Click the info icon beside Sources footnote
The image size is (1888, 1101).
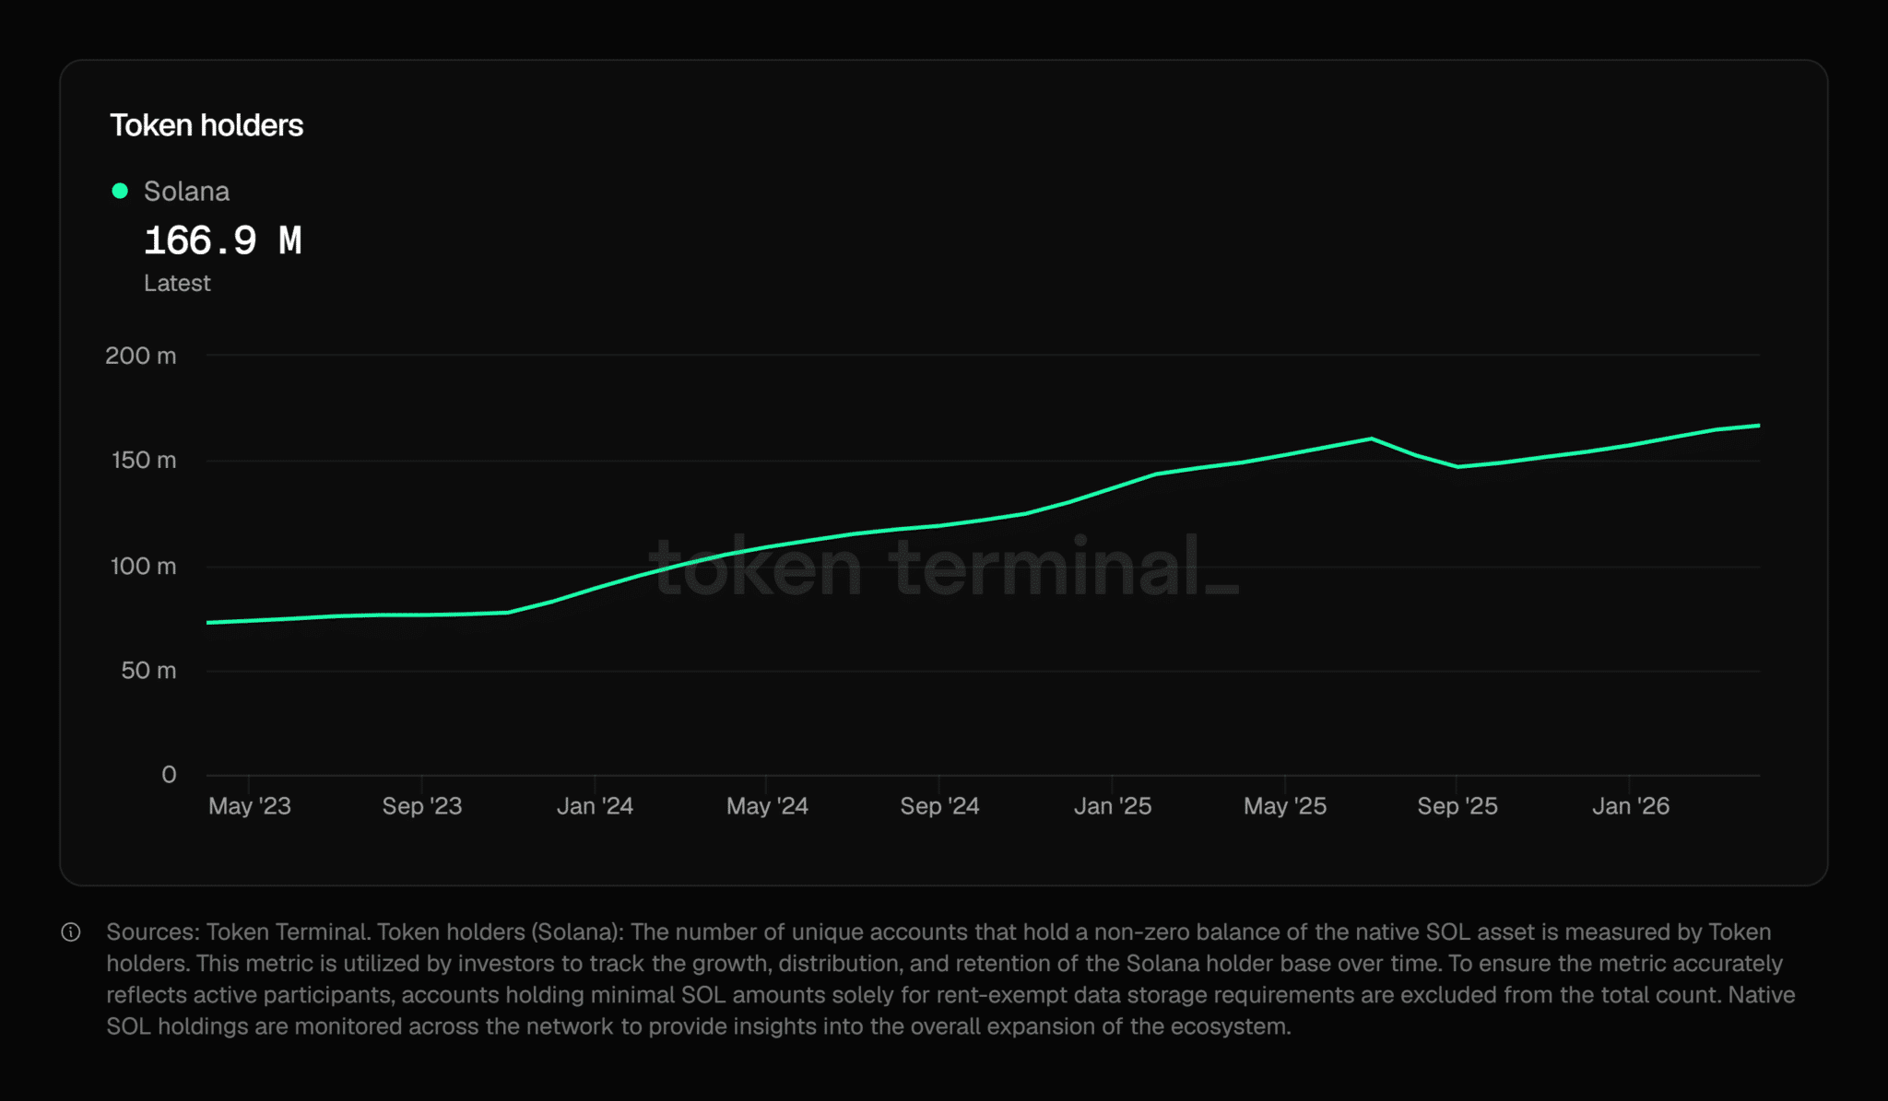pos(71,932)
